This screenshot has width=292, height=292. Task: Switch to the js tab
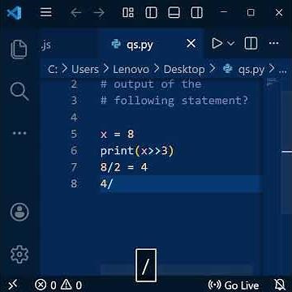(46, 45)
